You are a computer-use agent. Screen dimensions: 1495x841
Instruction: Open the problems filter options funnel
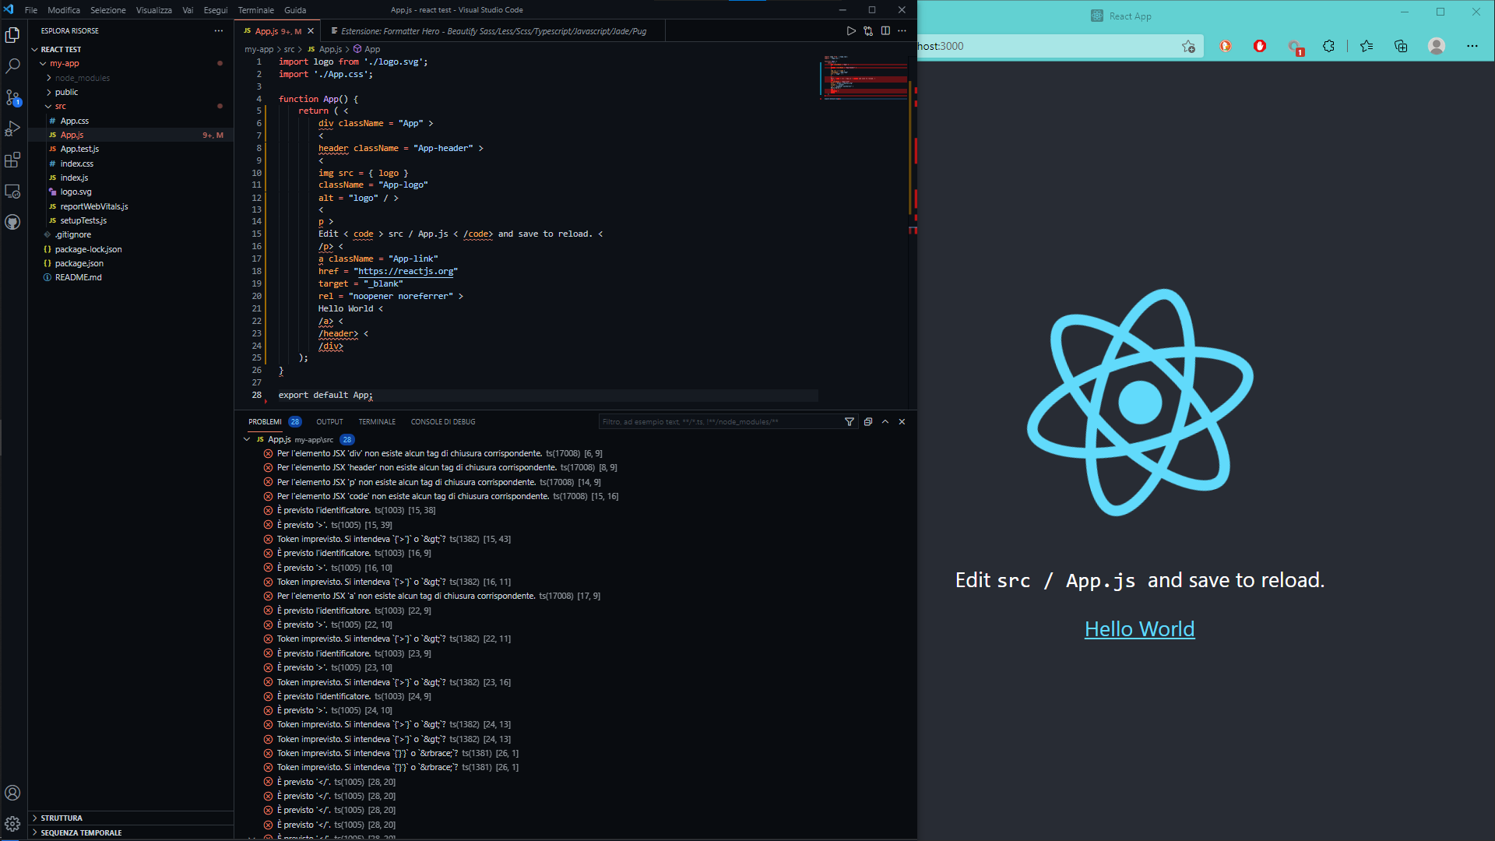click(850, 422)
